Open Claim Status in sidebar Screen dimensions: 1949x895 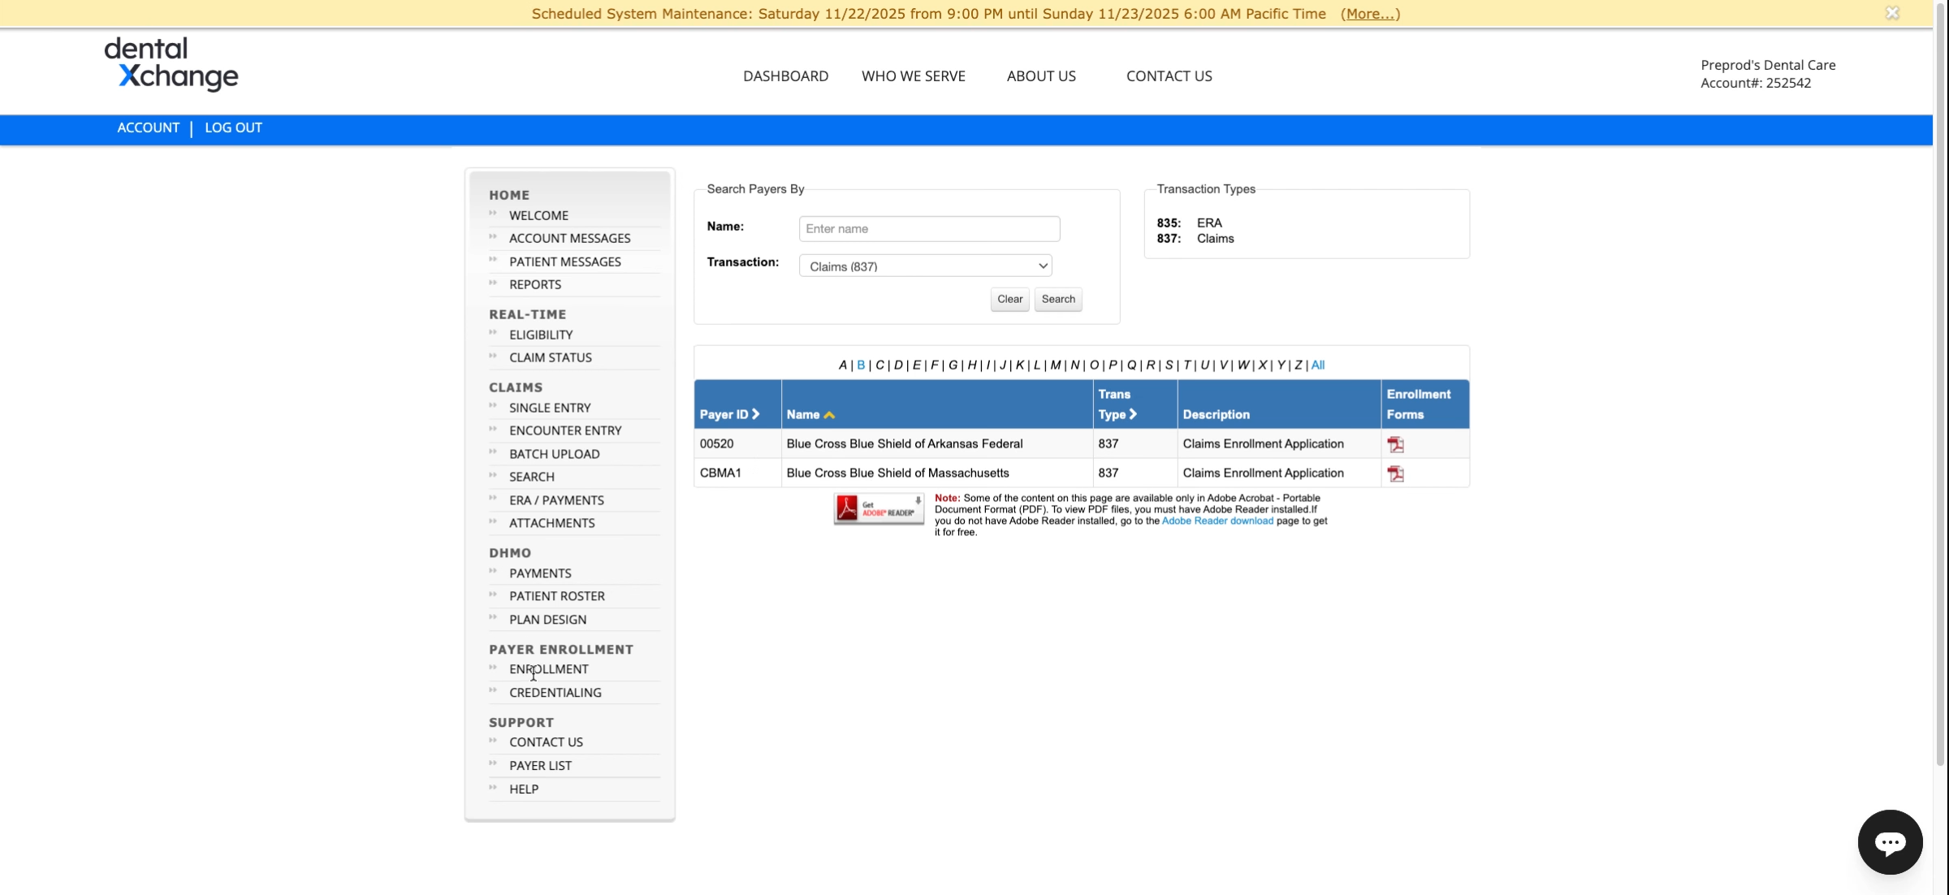click(x=550, y=357)
